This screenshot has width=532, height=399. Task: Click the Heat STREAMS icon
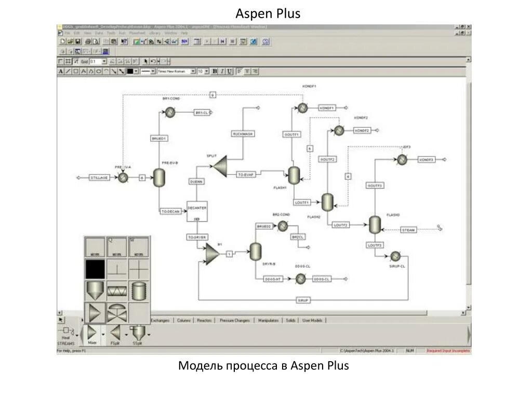[66, 329]
